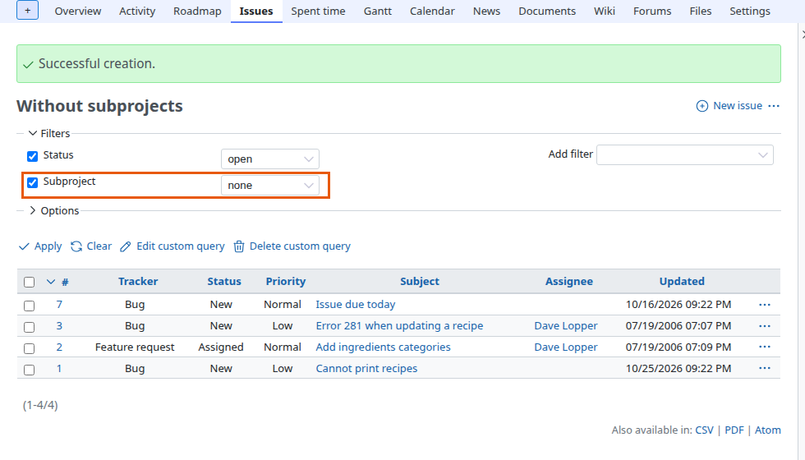Collapse the Filters section
Viewport: 805px width, 460px height.
(48, 133)
